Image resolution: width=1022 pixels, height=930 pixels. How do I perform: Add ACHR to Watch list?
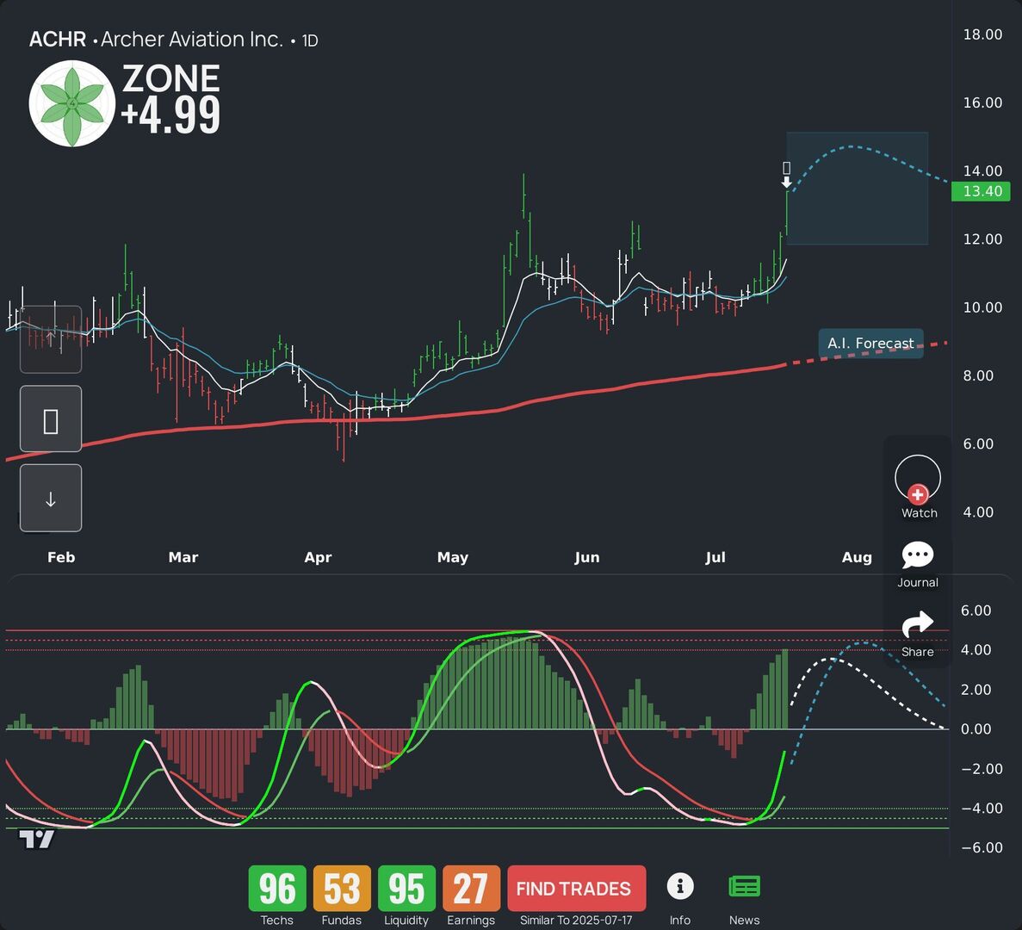coord(918,487)
